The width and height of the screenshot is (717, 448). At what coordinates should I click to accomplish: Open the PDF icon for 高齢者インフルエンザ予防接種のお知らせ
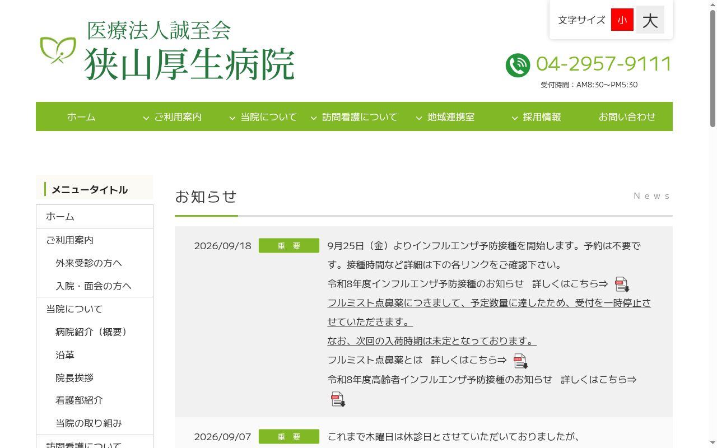click(x=338, y=399)
